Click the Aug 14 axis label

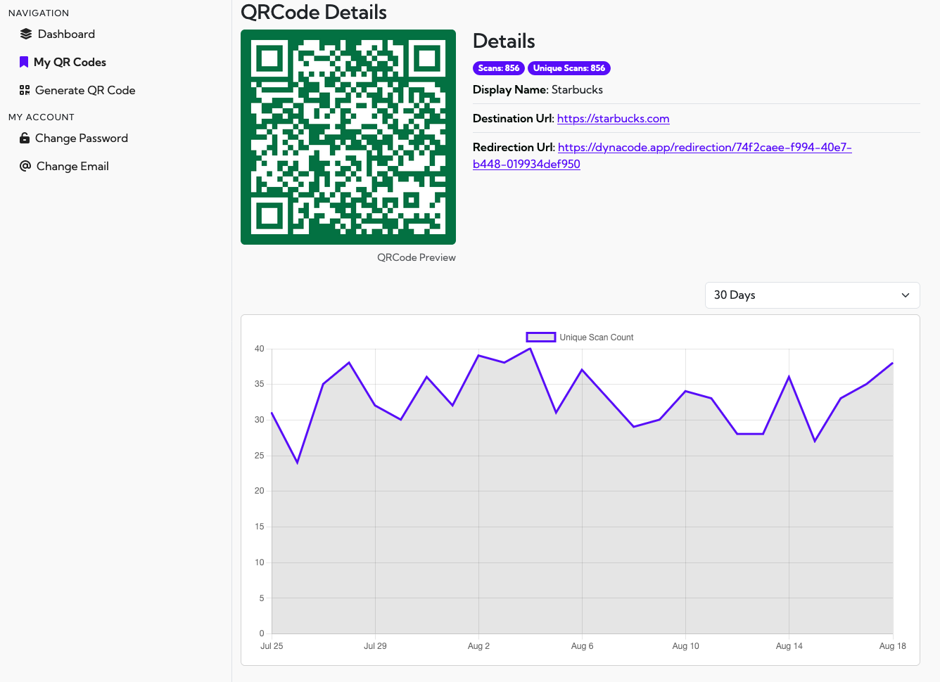(x=789, y=646)
